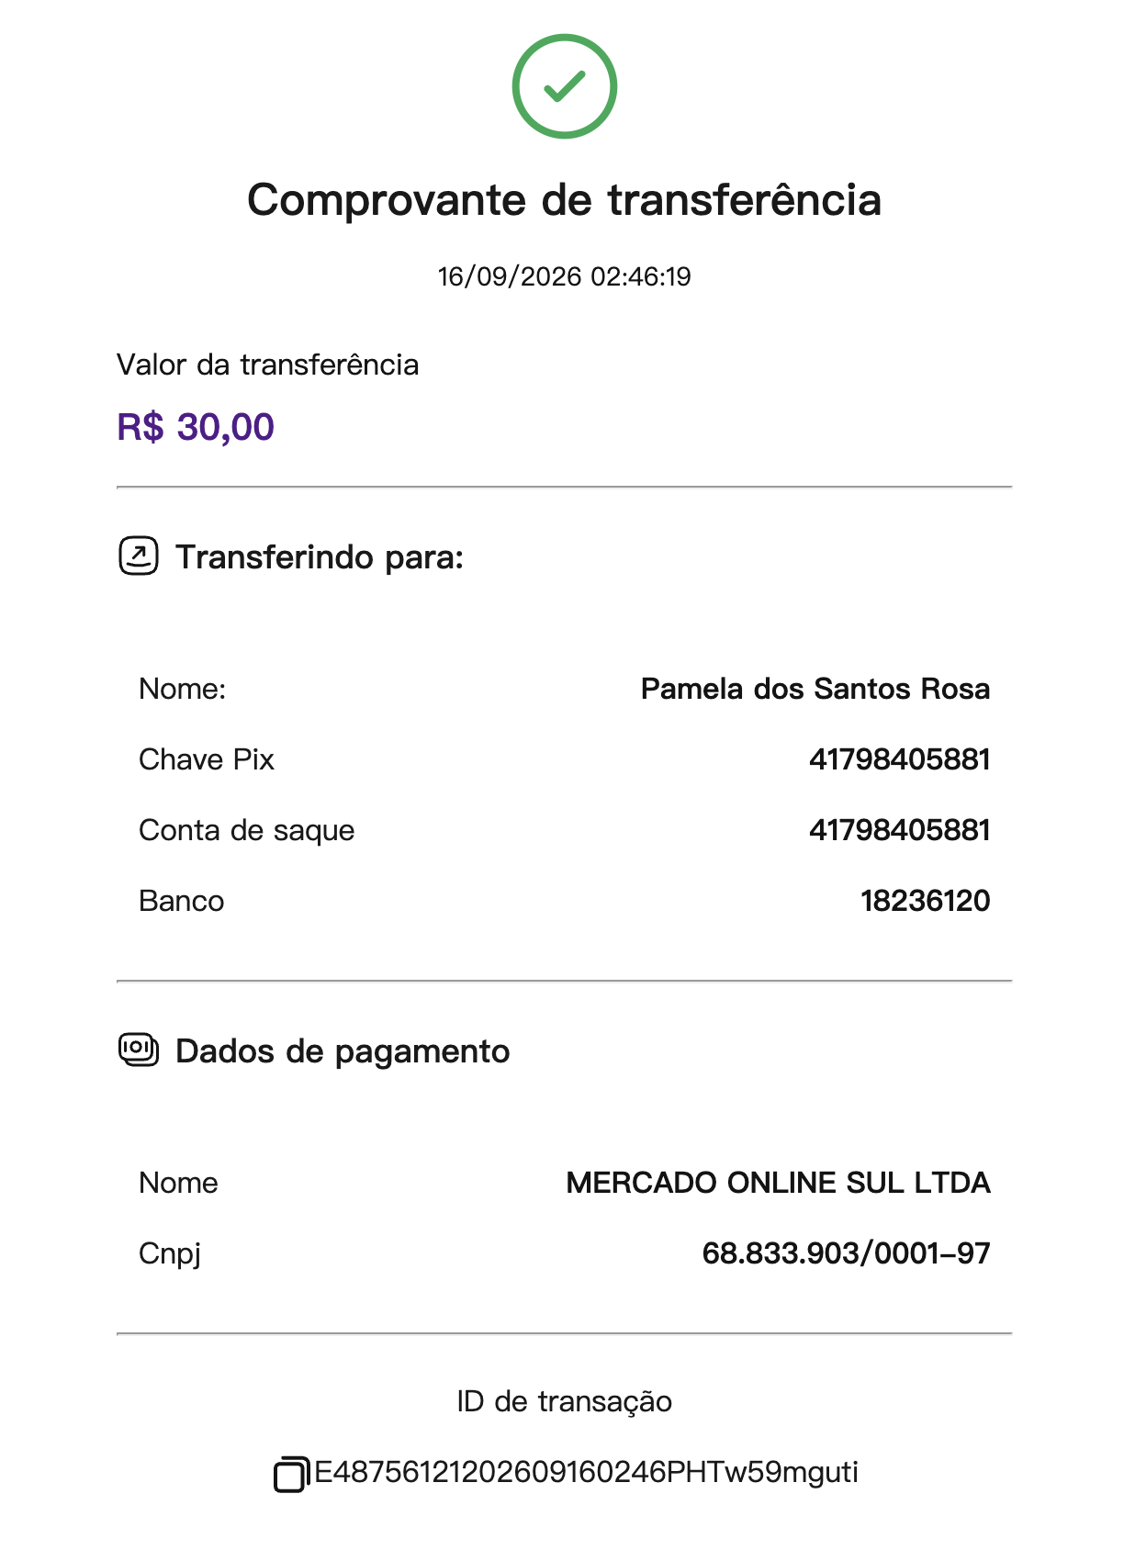Click the transfer arrow icon near Transferindo para
Image resolution: width=1124 pixels, height=1550 pixels.
(139, 556)
